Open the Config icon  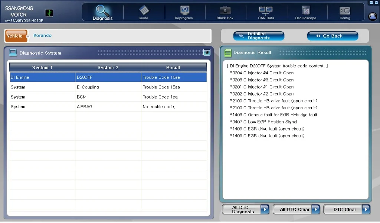345,11
